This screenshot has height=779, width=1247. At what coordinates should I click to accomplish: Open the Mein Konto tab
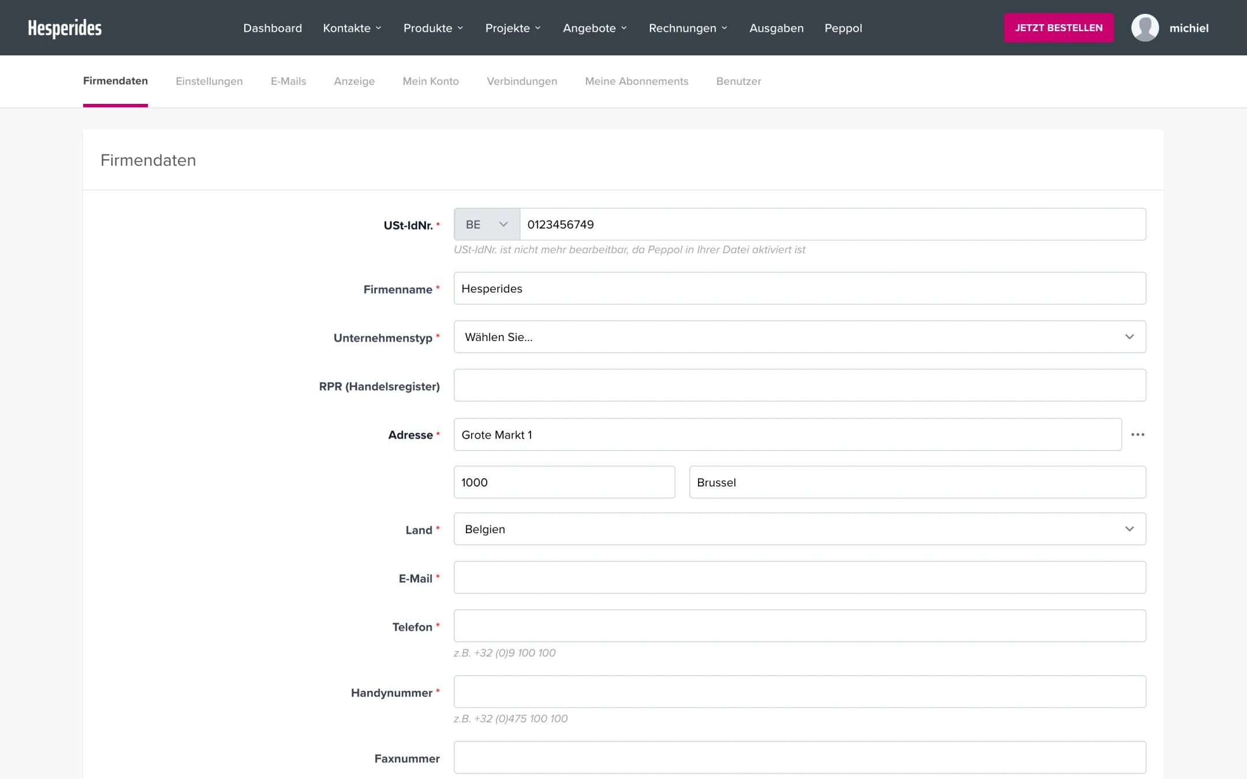(x=431, y=81)
